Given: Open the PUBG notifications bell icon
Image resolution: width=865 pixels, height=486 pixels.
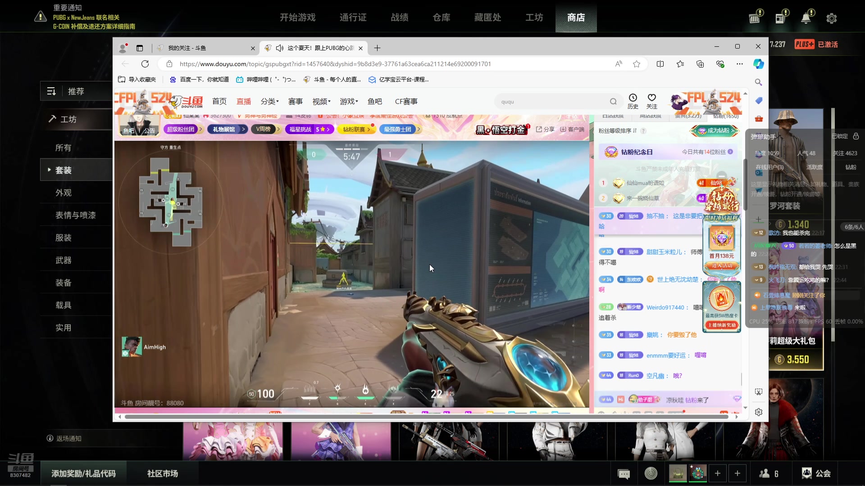Looking at the screenshot, I should 806,18.
